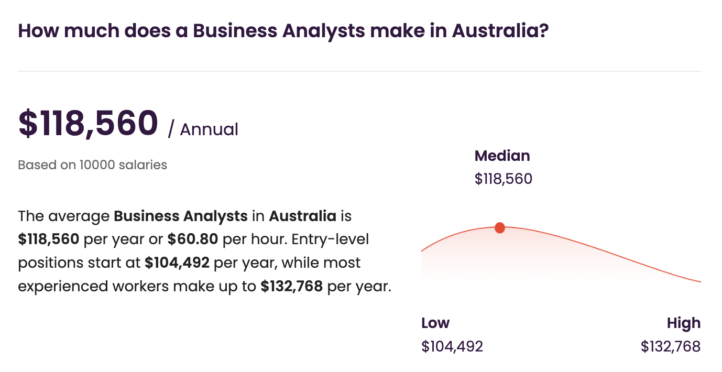Viewport: 722px width, 372px height.
Task: Click the bold $132,768 in the paragraph
Action: [292, 287]
